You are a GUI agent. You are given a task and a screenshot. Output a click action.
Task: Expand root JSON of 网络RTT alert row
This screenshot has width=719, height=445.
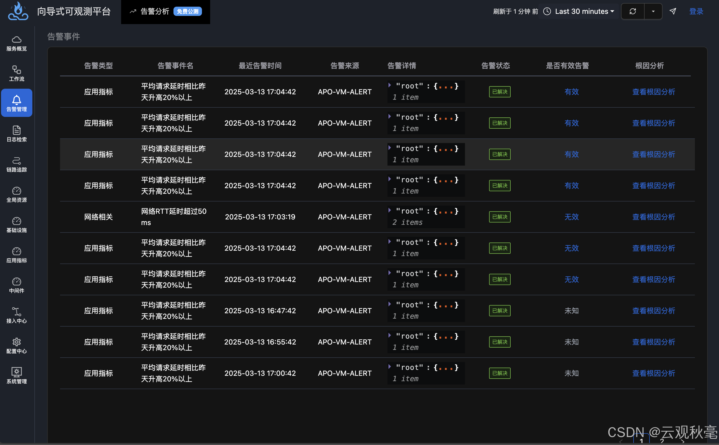coord(390,210)
